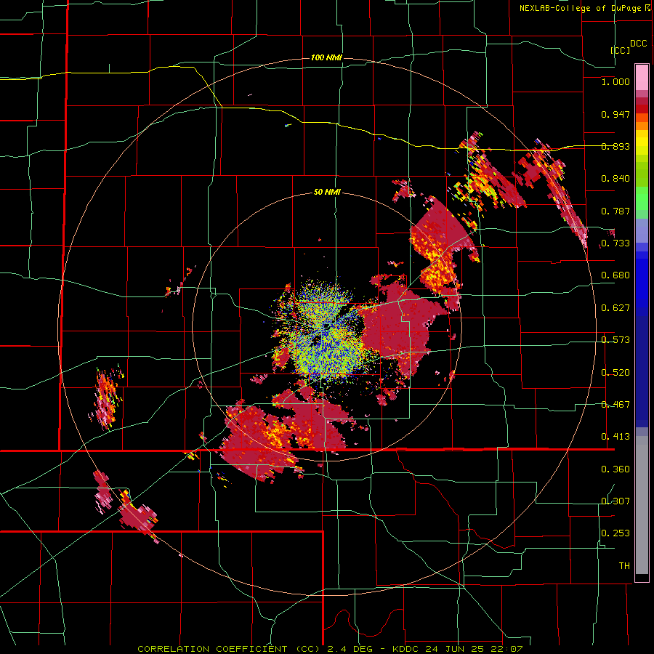The width and height of the screenshot is (654, 654).
Task: Click the 0.840 scale label
Action: 615,179
